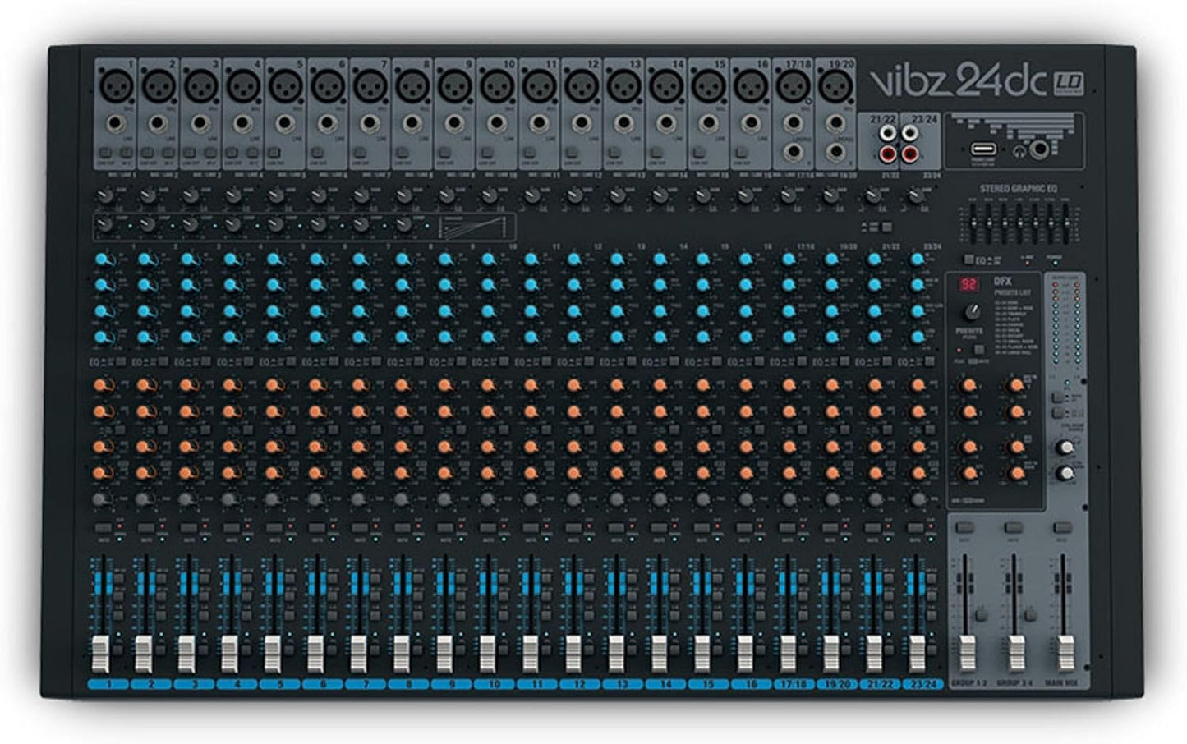Mute channel 15
This screenshot has width=1187, height=744.
pos(702,528)
